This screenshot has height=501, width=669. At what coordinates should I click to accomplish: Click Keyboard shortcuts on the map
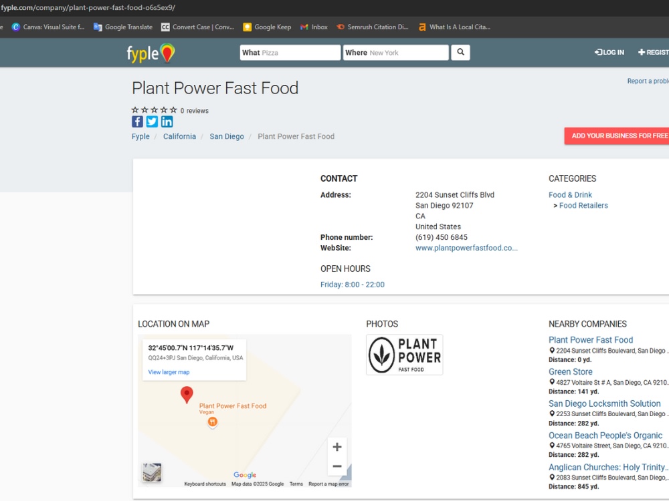click(205, 484)
